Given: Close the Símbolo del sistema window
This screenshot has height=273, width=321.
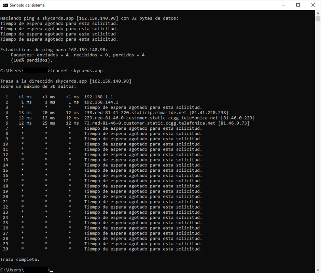Looking at the screenshot, I should tap(313, 5).
